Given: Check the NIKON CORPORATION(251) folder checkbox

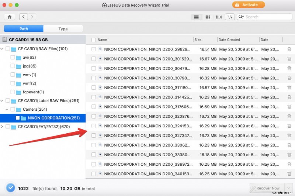Looking at the screenshot, I should click(x=17, y=118).
